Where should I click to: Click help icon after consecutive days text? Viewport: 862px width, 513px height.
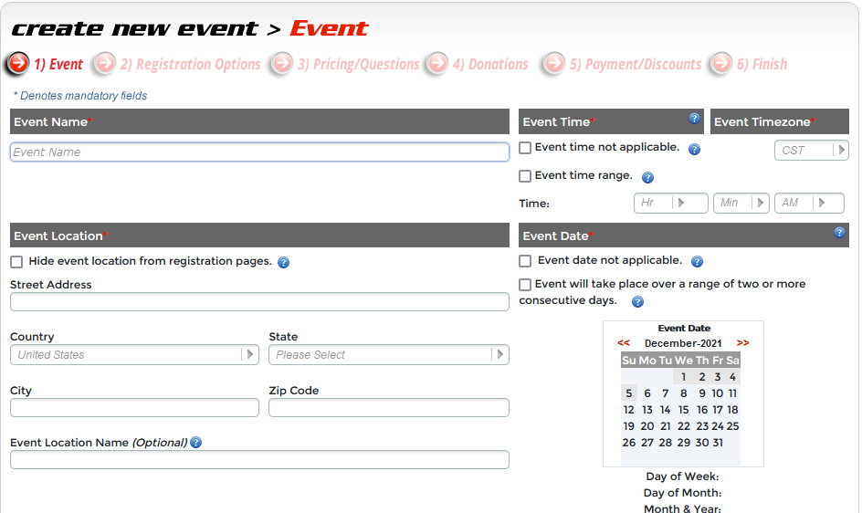coord(637,302)
